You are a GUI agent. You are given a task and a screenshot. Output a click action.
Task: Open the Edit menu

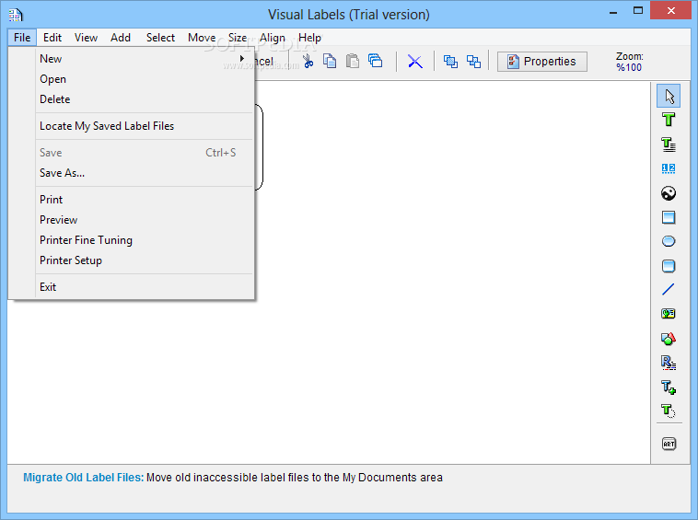52,38
